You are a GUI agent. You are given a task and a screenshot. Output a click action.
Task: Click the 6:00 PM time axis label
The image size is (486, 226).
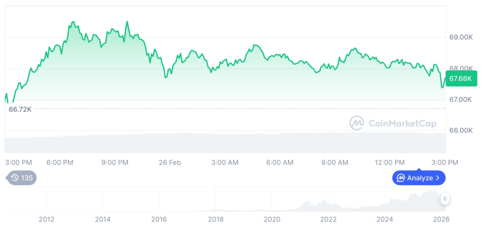point(60,162)
